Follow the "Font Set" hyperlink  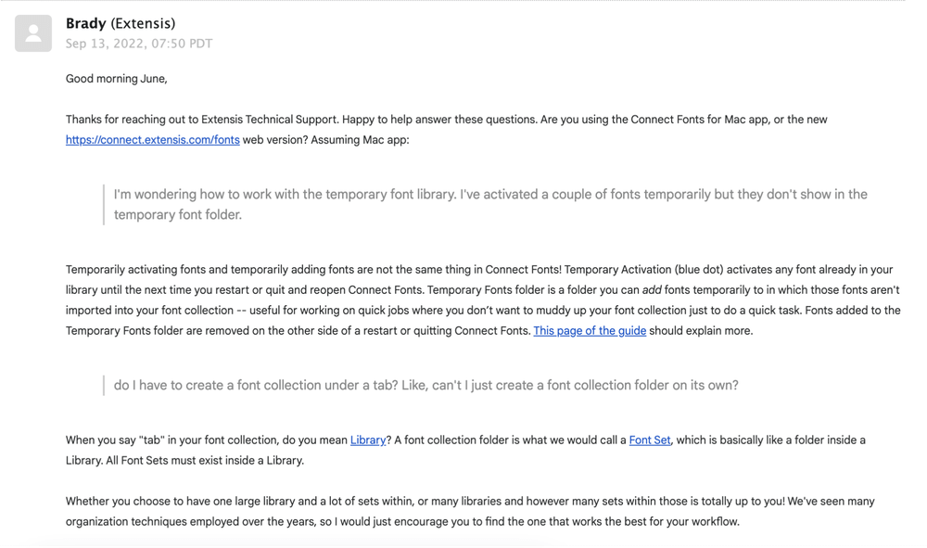pyautogui.click(x=650, y=440)
